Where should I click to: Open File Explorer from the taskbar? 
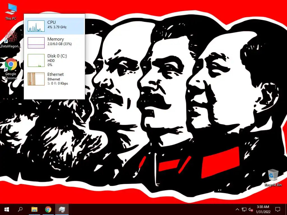[34, 209]
